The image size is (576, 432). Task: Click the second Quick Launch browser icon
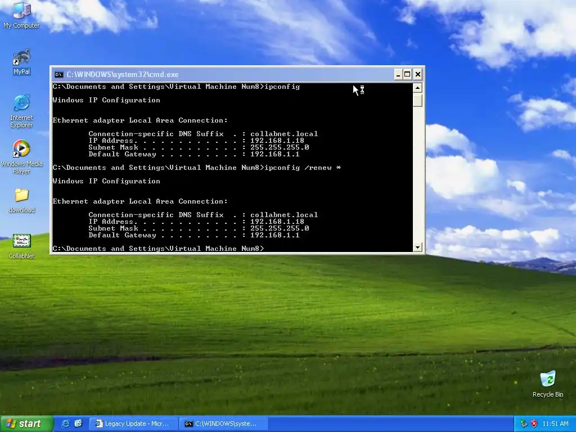(x=79, y=424)
